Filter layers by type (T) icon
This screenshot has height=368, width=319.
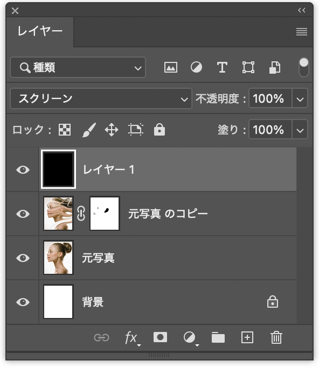[x=222, y=68]
